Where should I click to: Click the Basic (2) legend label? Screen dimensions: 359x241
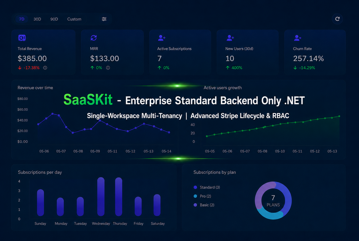coord(207,205)
